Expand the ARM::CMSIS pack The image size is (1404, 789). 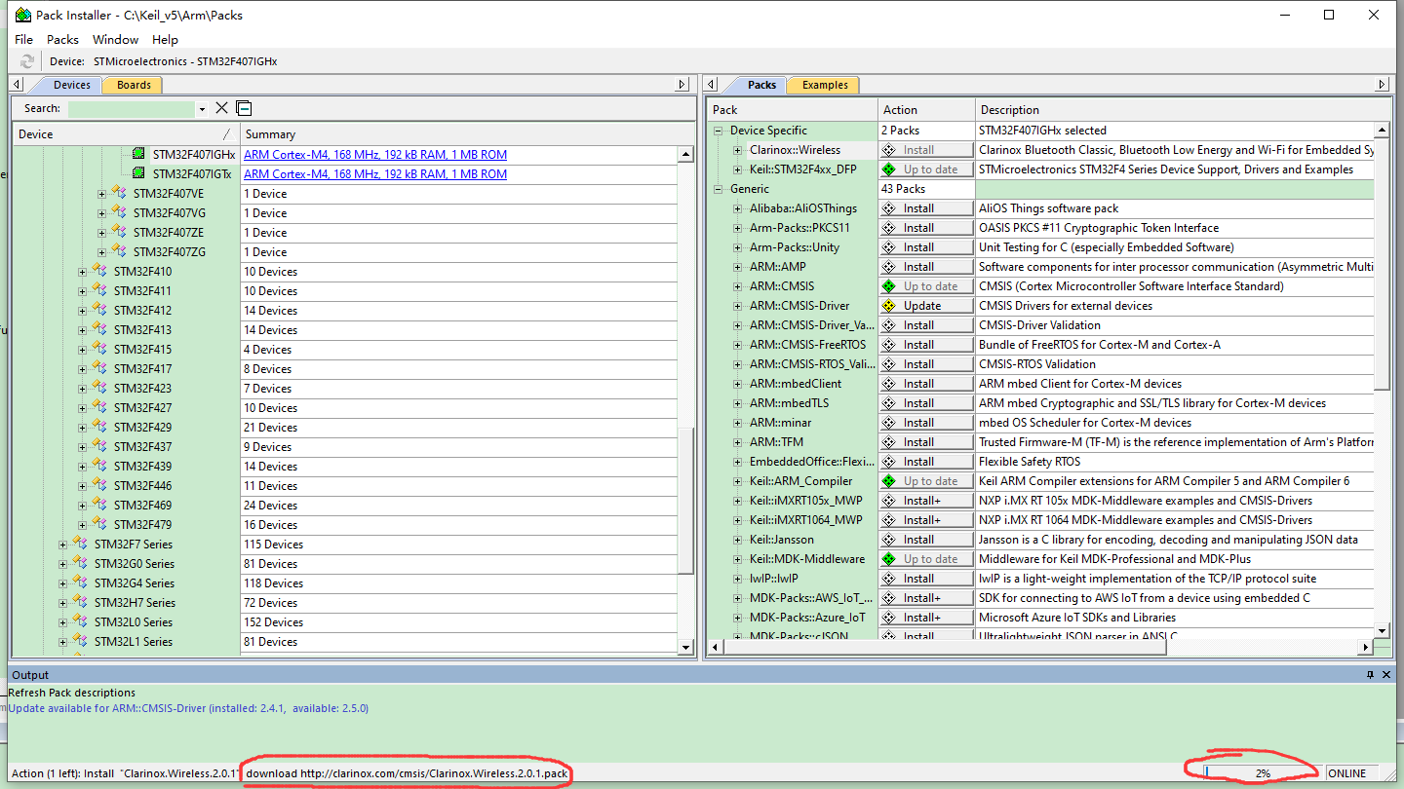[x=738, y=286]
